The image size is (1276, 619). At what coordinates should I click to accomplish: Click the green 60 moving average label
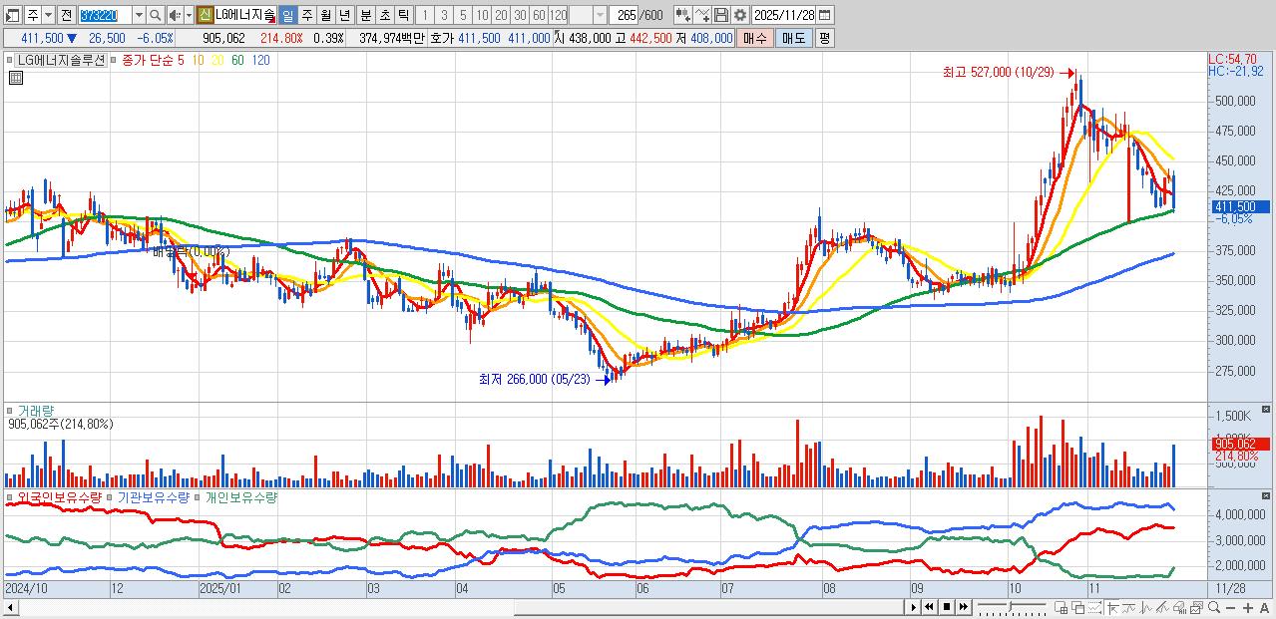click(237, 60)
